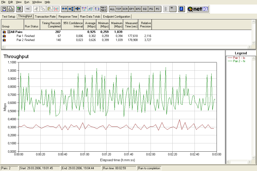Switch to the Raw Data Totals tab
Viewport: 257px width, 171px height.
pos(90,17)
